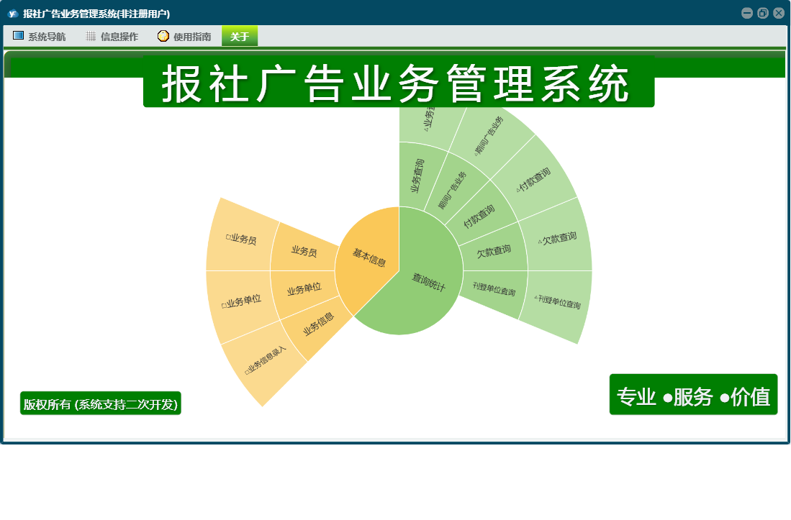
Task: Open the inner 欠款查询 segment
Action: [494, 250]
